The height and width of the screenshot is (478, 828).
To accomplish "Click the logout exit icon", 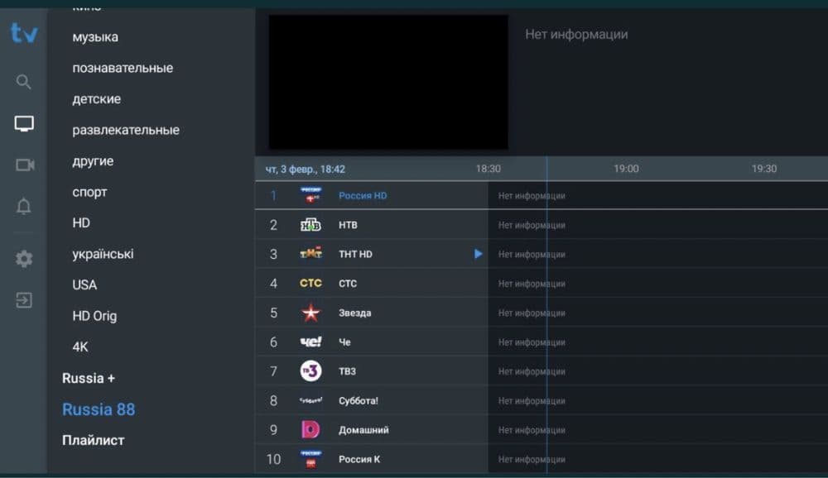I will click(24, 300).
